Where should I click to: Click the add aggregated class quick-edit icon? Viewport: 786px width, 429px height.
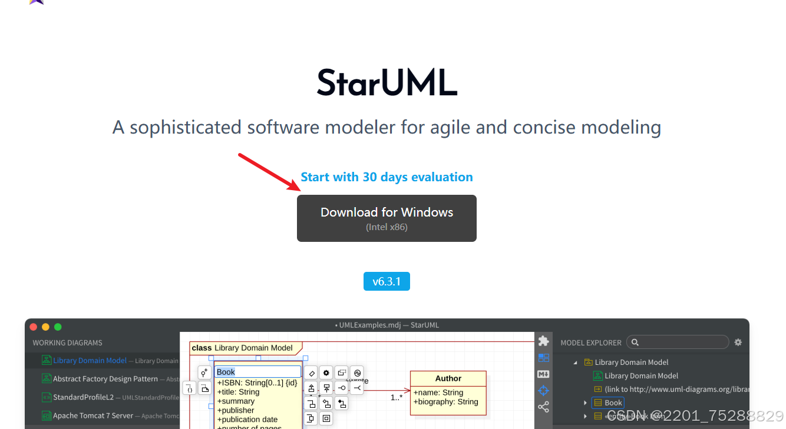tap(326, 403)
